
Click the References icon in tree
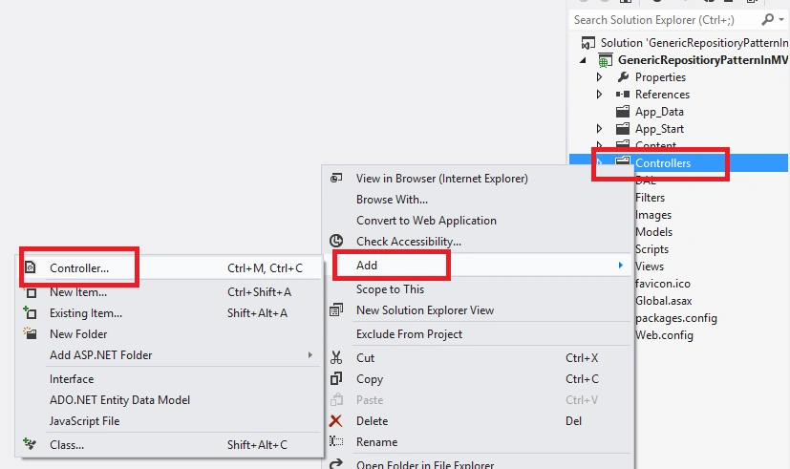(x=623, y=95)
